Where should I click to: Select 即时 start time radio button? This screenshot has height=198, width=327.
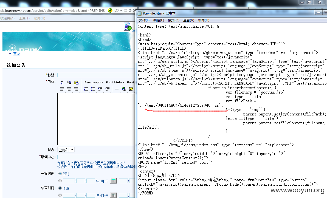click(x=60, y=173)
